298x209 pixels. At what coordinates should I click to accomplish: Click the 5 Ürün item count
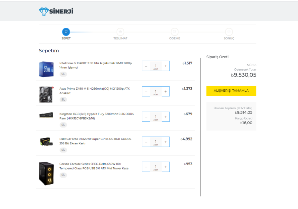coord(251,65)
